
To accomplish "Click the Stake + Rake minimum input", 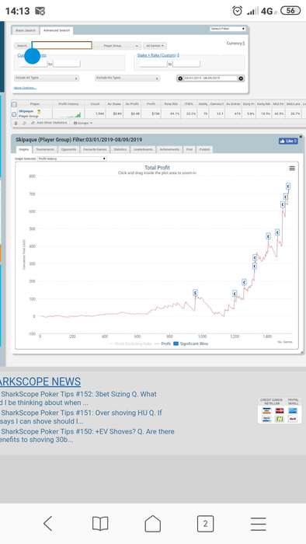I will tap(154, 64).
